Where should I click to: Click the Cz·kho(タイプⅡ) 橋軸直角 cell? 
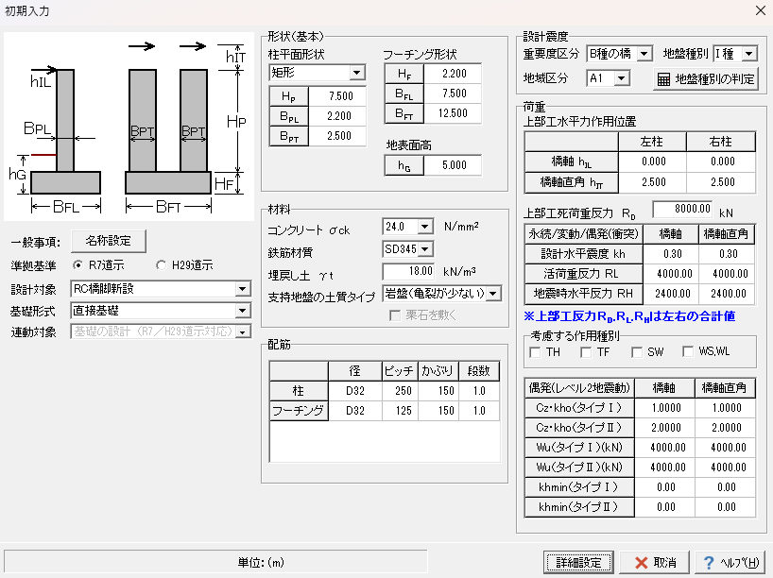(x=725, y=428)
